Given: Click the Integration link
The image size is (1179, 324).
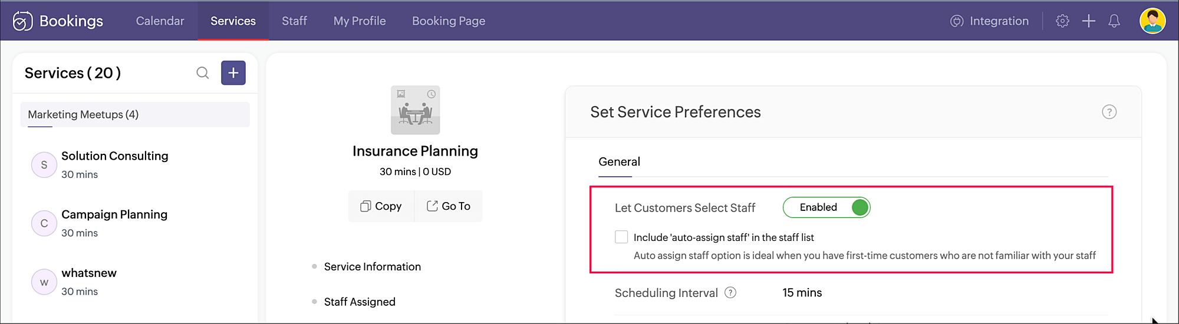Looking at the screenshot, I should (990, 21).
